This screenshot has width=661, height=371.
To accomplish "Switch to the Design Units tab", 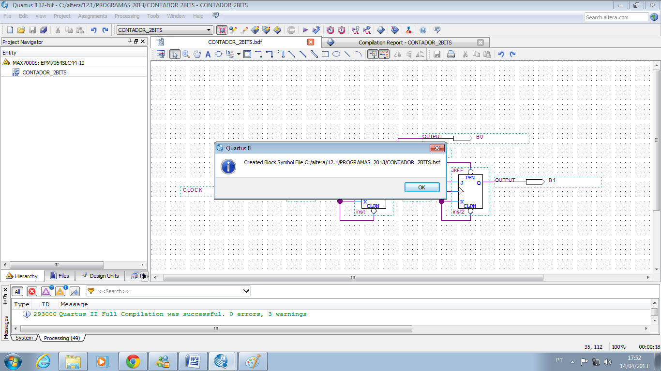I will pyautogui.click(x=100, y=276).
